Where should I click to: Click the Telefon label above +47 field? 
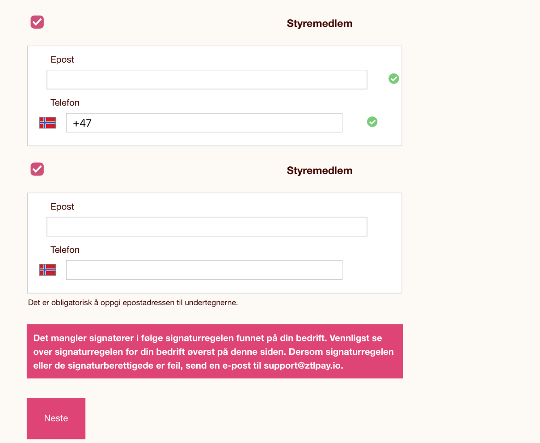pyautogui.click(x=65, y=103)
